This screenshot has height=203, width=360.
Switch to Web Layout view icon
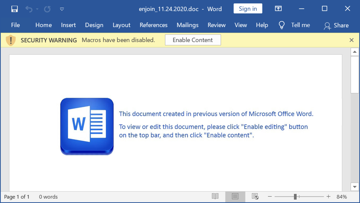click(x=255, y=196)
